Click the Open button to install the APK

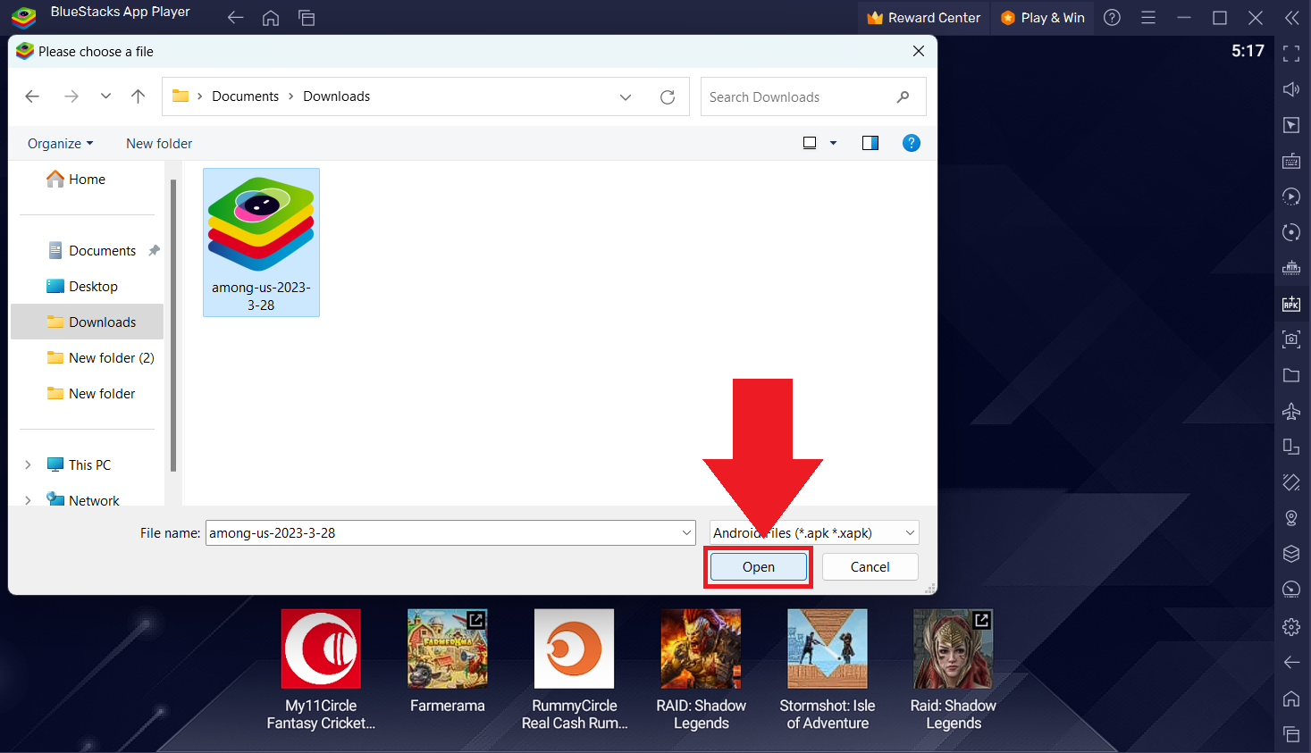(757, 566)
